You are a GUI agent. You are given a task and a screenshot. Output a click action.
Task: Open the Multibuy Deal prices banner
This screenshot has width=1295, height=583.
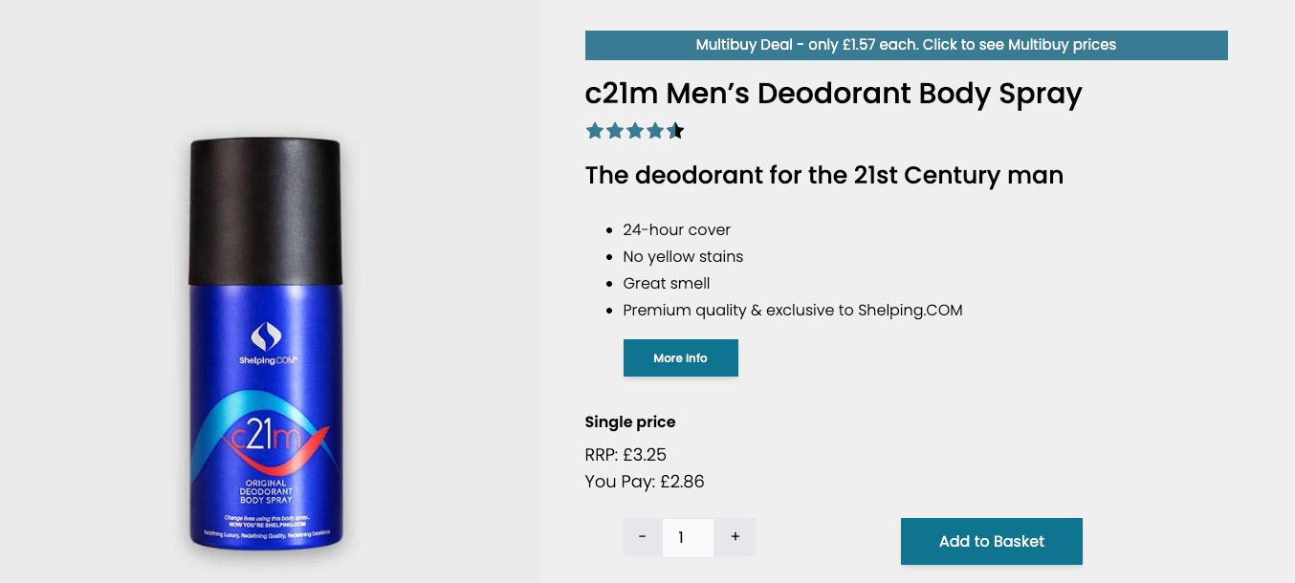click(906, 45)
